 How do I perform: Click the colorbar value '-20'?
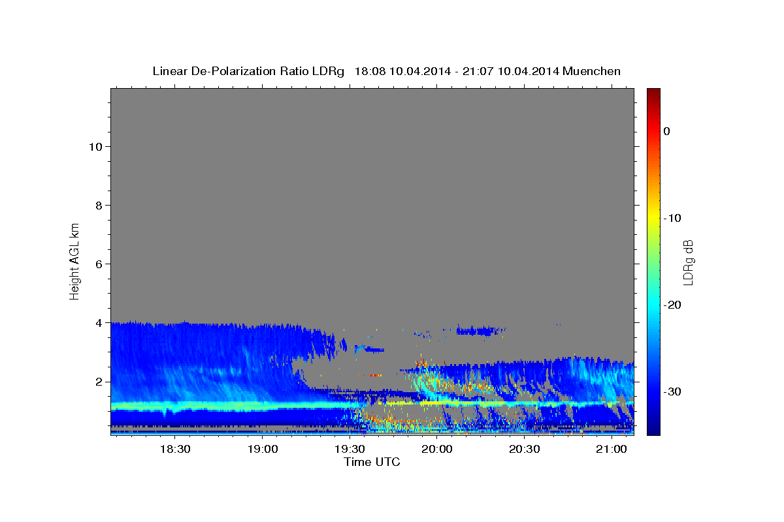(x=672, y=305)
